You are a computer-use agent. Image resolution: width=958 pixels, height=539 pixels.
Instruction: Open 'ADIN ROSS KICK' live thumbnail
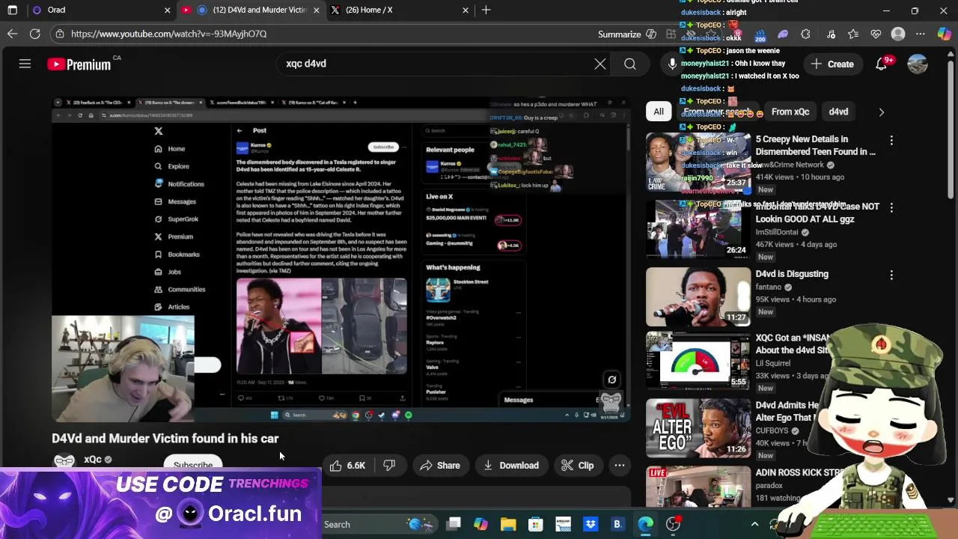[x=698, y=487]
